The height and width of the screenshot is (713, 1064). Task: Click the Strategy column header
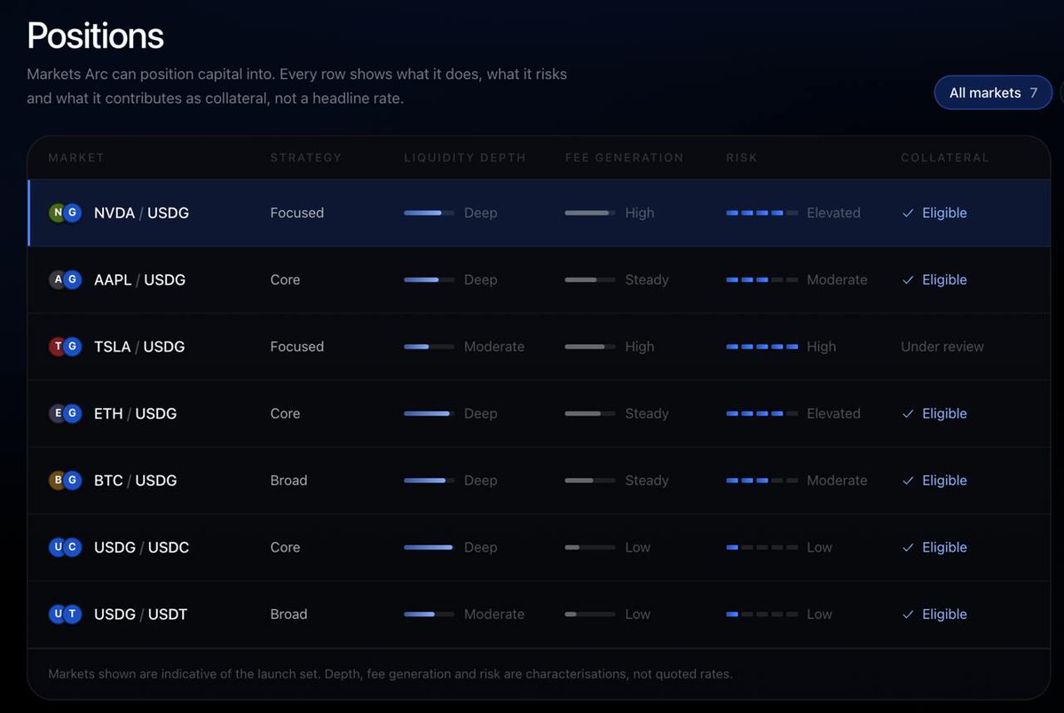[306, 157]
